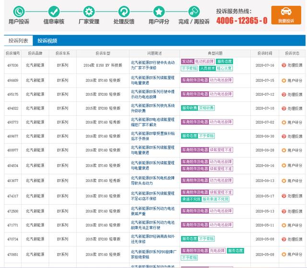
Task: Click the 车身附件及电器 充电故障 tag in row 470651
Action: [x=203, y=251]
